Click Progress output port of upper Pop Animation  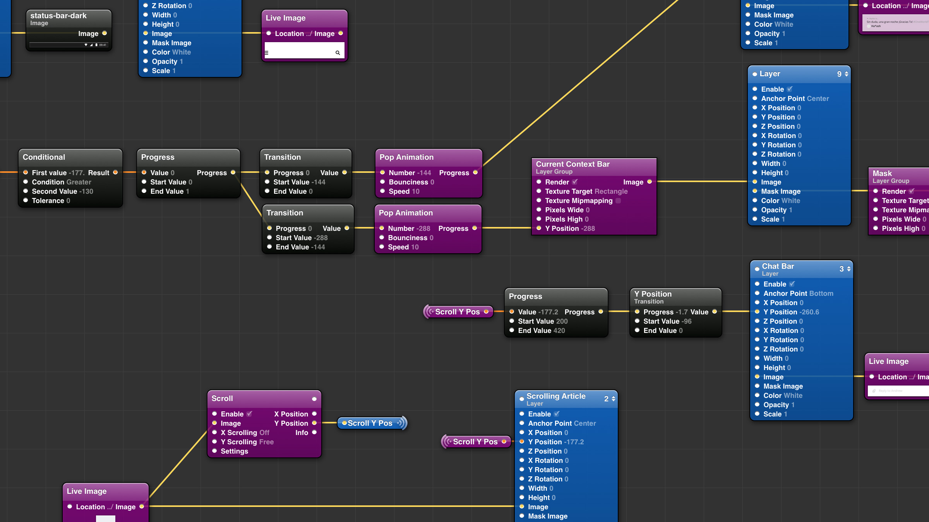[x=475, y=172]
